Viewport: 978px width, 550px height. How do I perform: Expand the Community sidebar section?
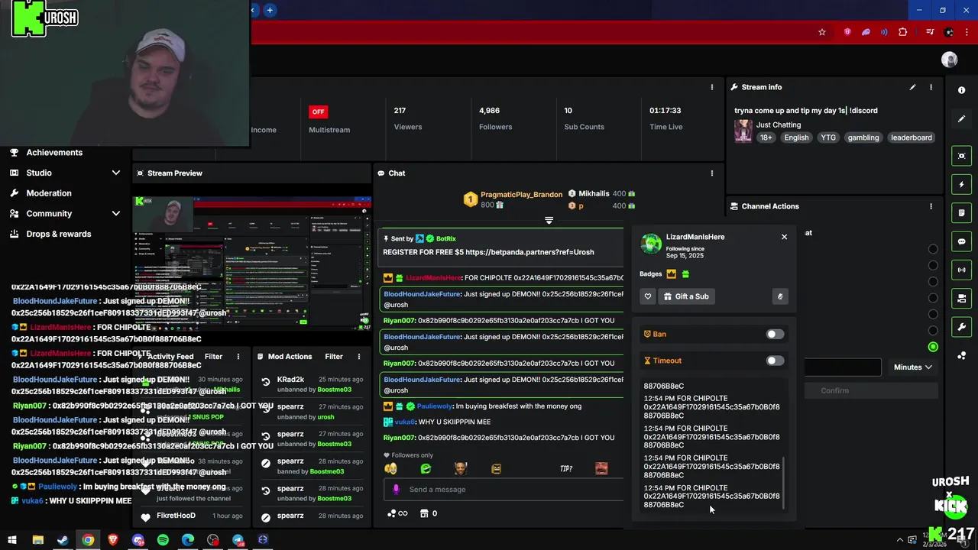click(x=116, y=214)
